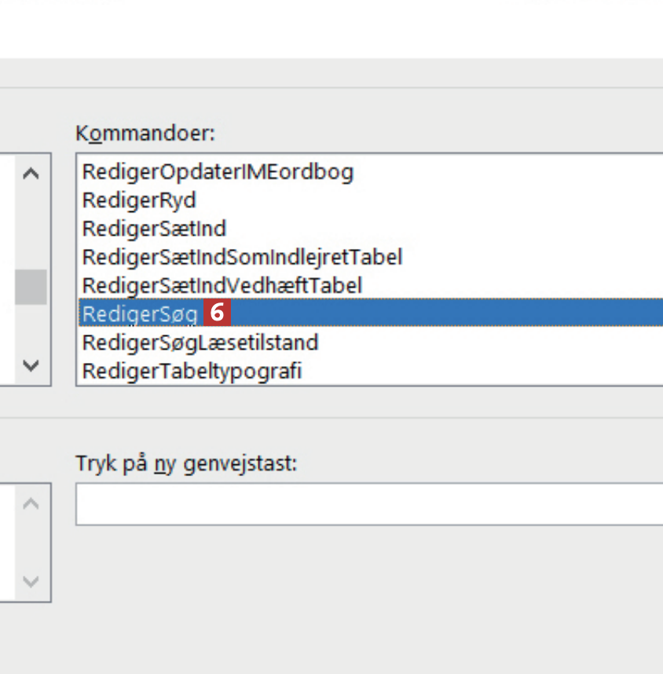Select the RedigerSætInd command entry
663x674 pixels.
coord(154,229)
